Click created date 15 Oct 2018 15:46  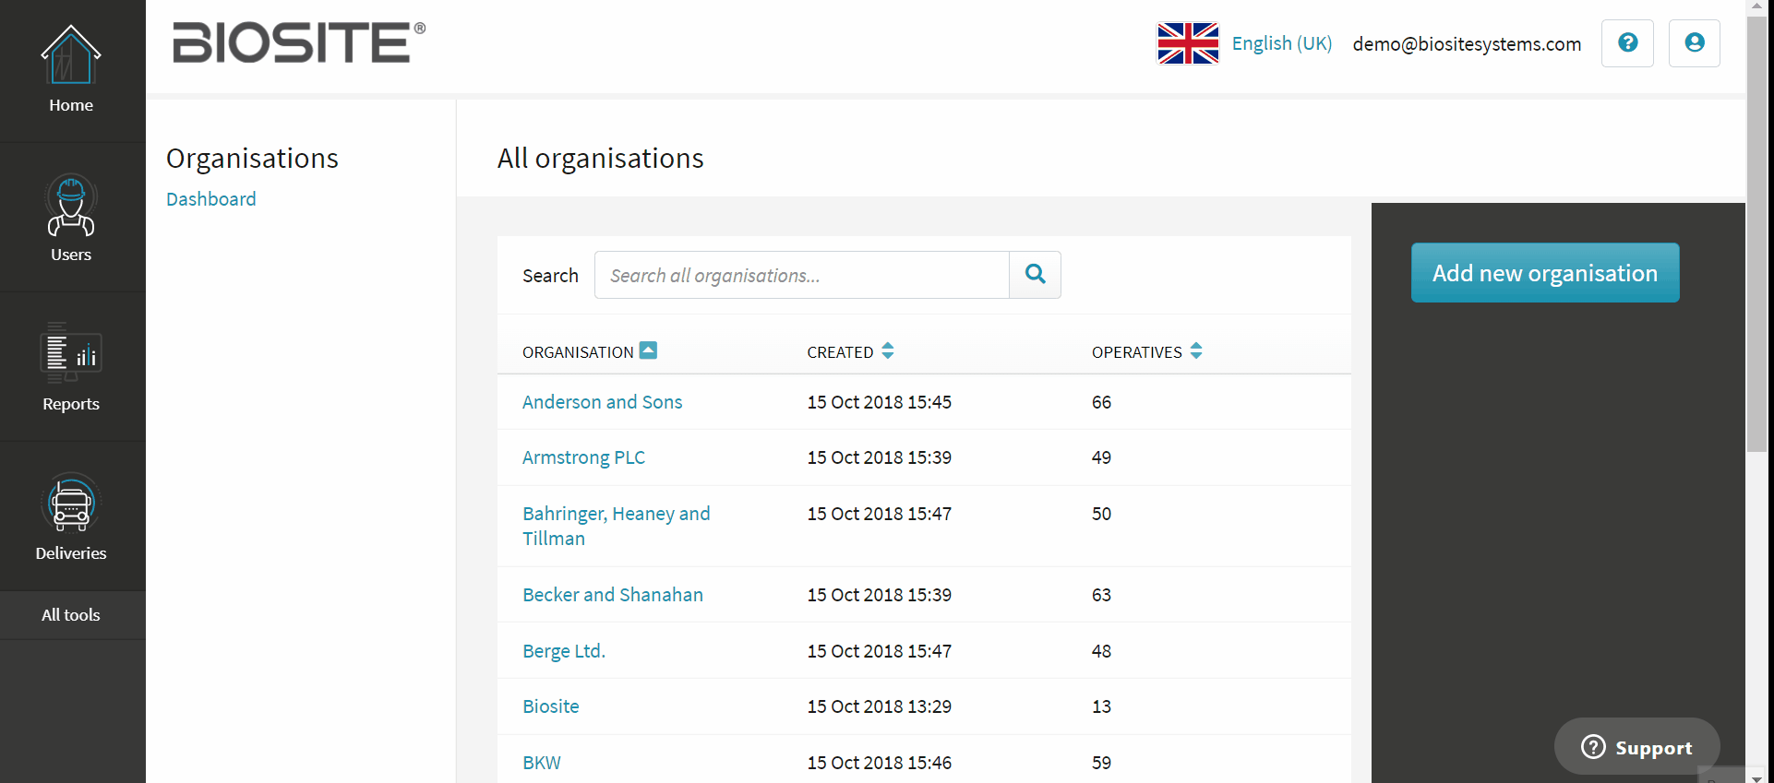[880, 763]
